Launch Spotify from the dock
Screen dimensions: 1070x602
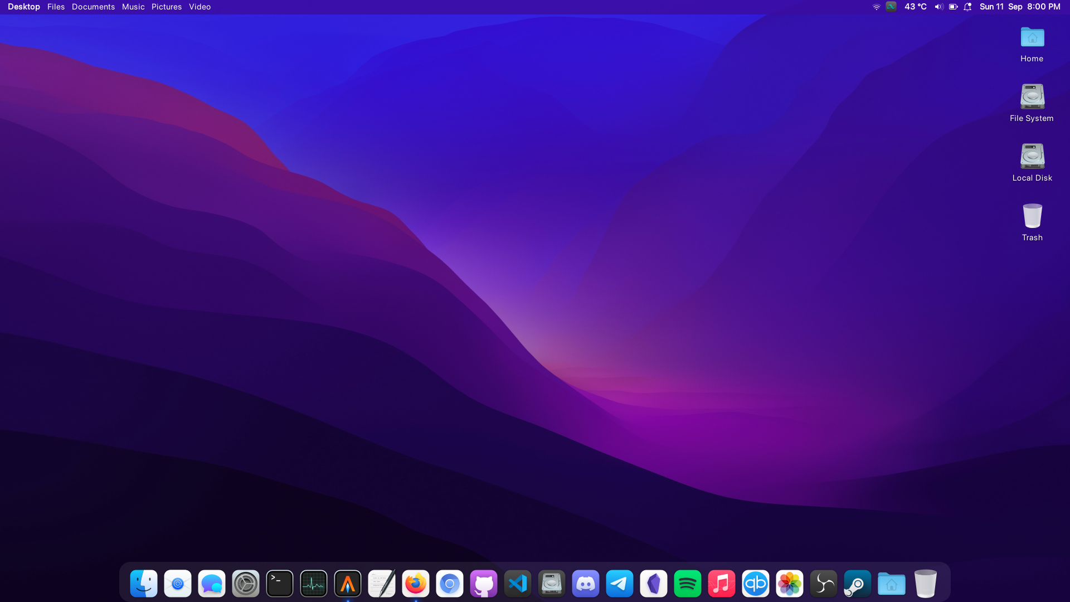coord(688,584)
